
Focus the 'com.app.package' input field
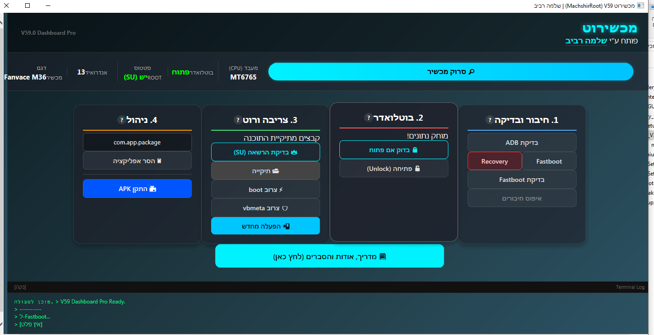coord(137,142)
